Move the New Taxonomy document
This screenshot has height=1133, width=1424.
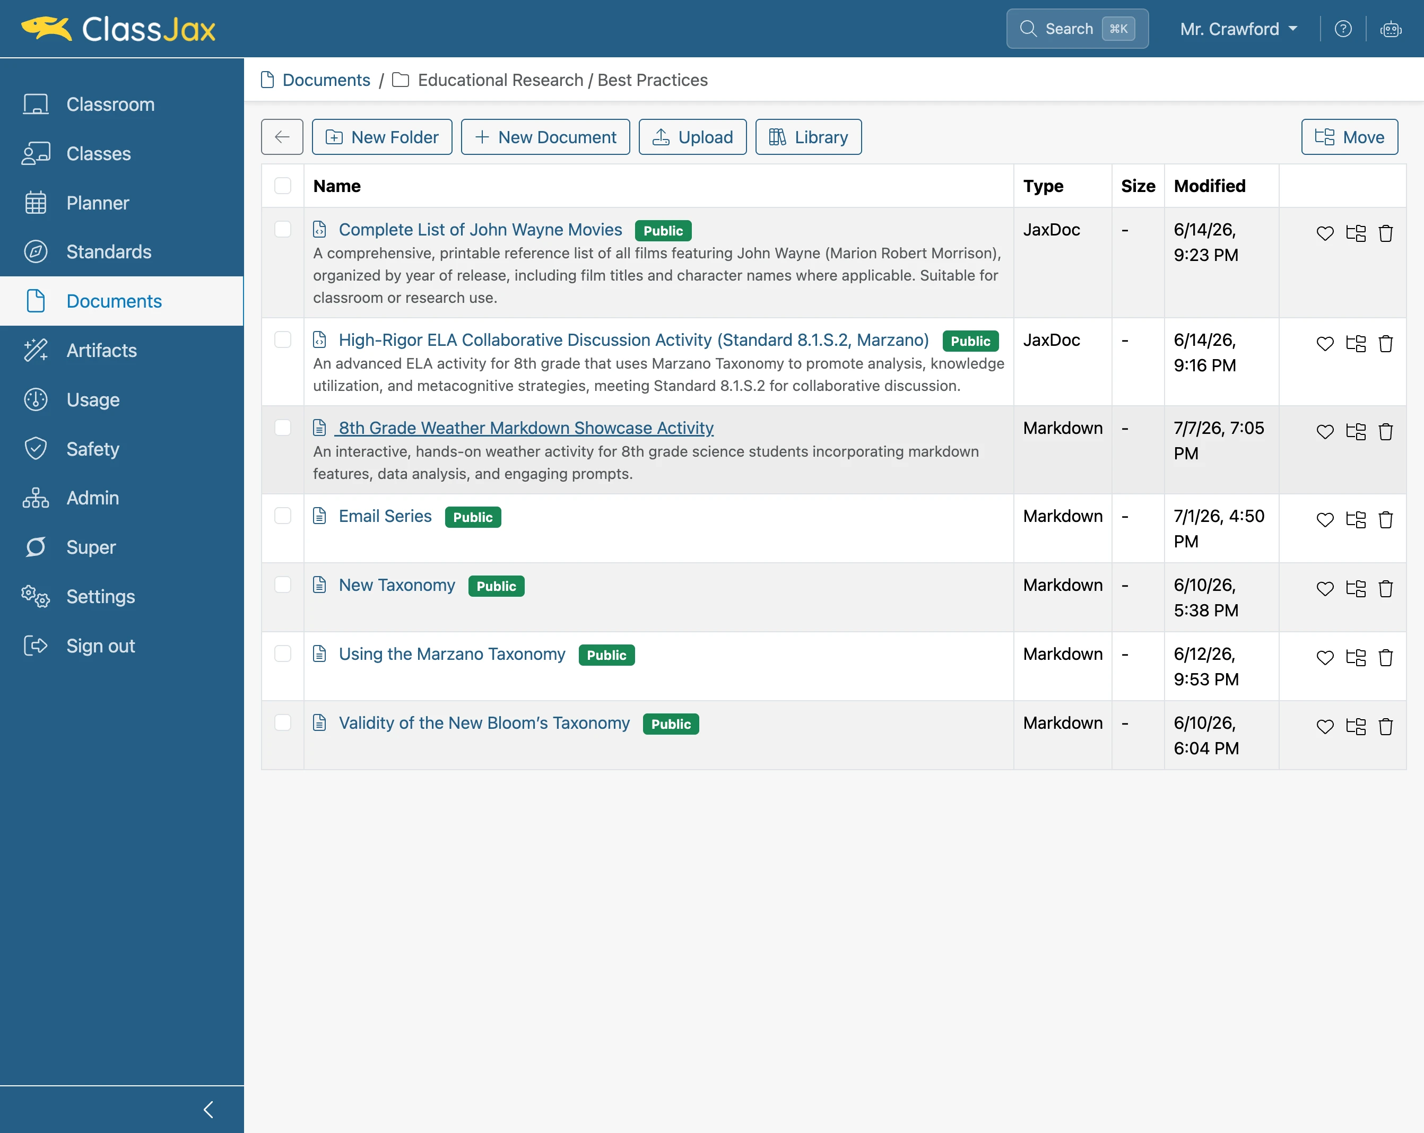coord(1356,589)
